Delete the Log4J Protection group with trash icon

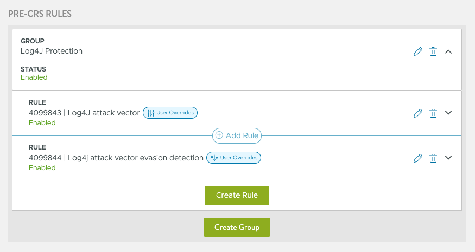433,51
